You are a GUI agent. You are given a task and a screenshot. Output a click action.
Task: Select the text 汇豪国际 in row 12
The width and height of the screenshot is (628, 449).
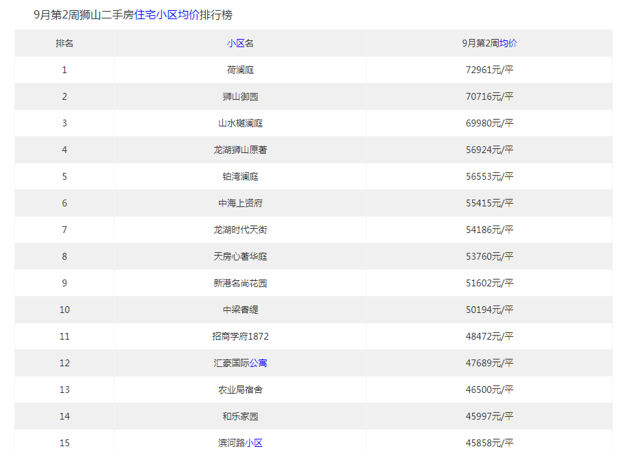(231, 363)
